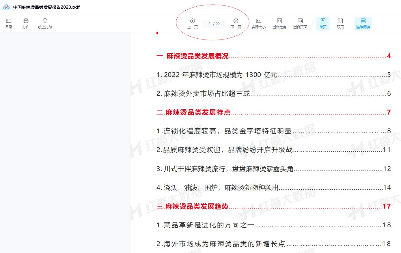Toggle 连续阅读 continuous reading
This screenshot has width=401, height=253.
click(363, 23)
